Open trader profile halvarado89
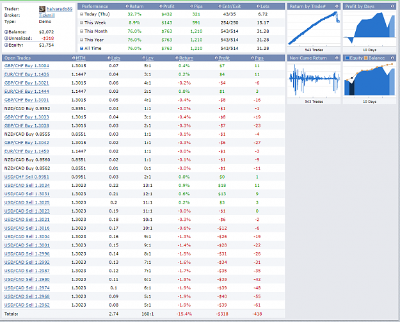The height and width of the screenshot is (322, 400). click(60, 9)
